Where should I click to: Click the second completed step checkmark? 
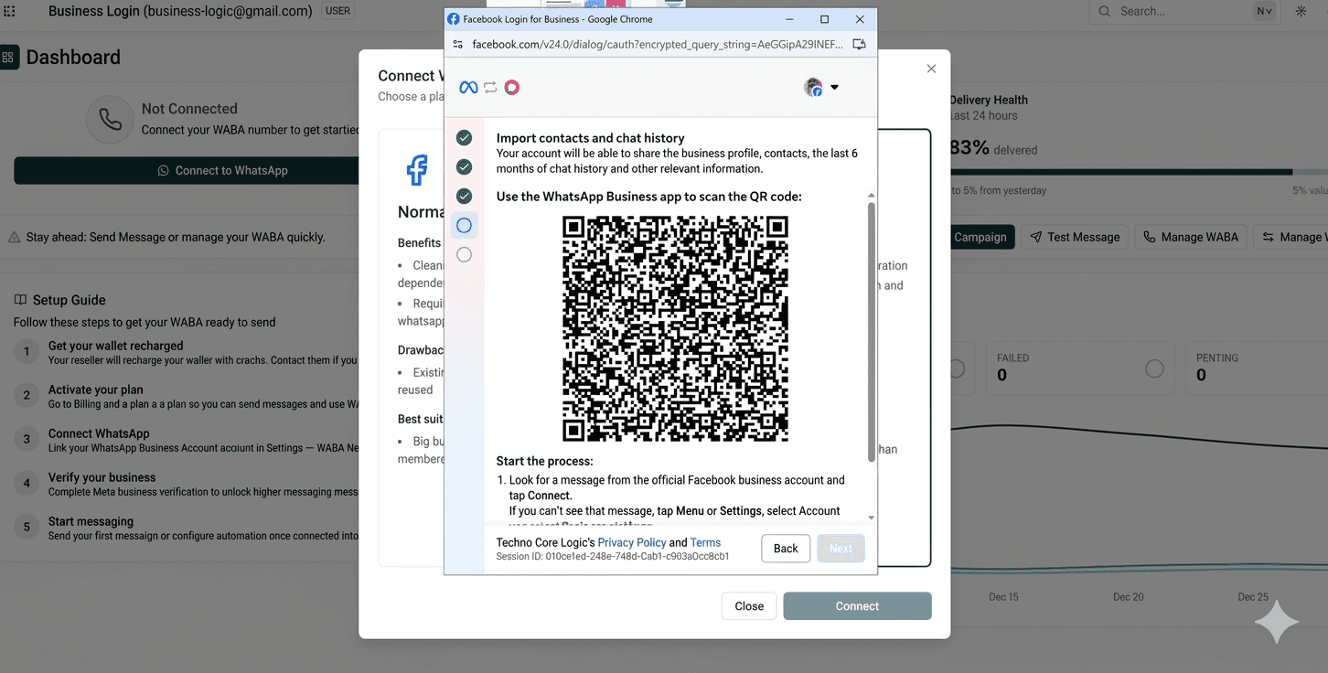pos(465,166)
